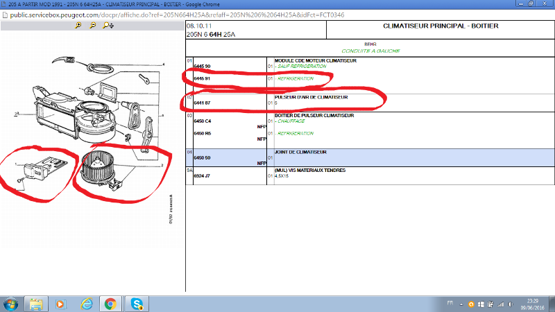
Task: Click the SAUF REFRIGERATION note
Action: pos(301,67)
